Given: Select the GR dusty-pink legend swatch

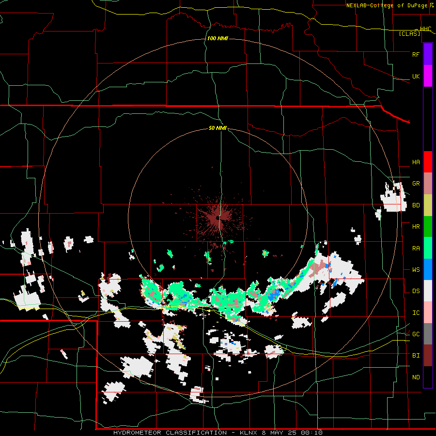Looking at the screenshot, I should pyautogui.click(x=428, y=184).
